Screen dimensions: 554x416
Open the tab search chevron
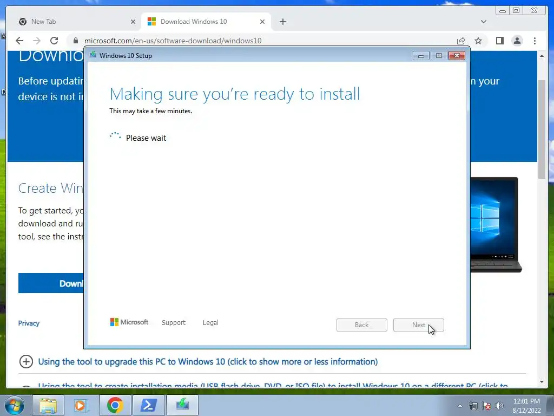point(484,22)
